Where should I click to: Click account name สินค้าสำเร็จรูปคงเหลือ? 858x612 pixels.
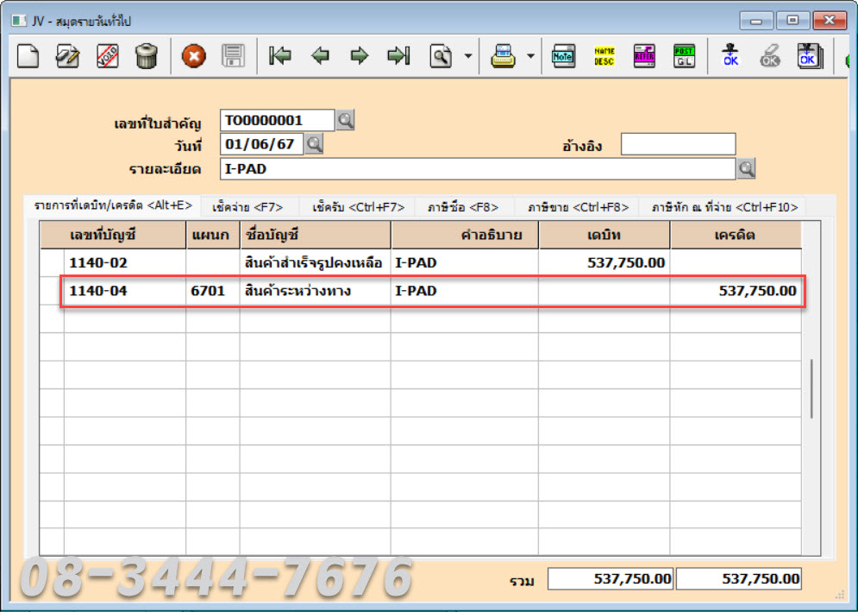316,263
